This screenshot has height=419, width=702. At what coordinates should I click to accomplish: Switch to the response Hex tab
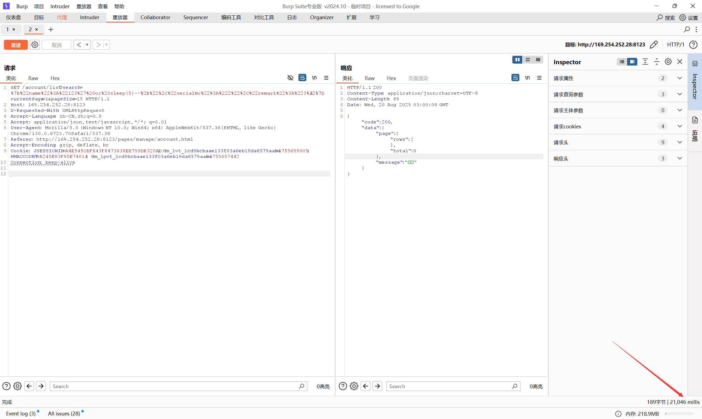tap(391, 78)
